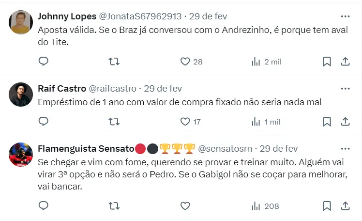Bookmark Johnny Lopes's tweet
Viewport: 362px width, 221px height.
327,62
